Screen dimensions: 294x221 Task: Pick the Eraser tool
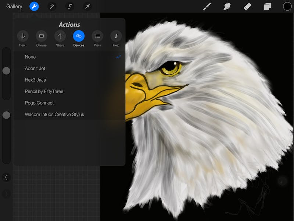click(247, 6)
